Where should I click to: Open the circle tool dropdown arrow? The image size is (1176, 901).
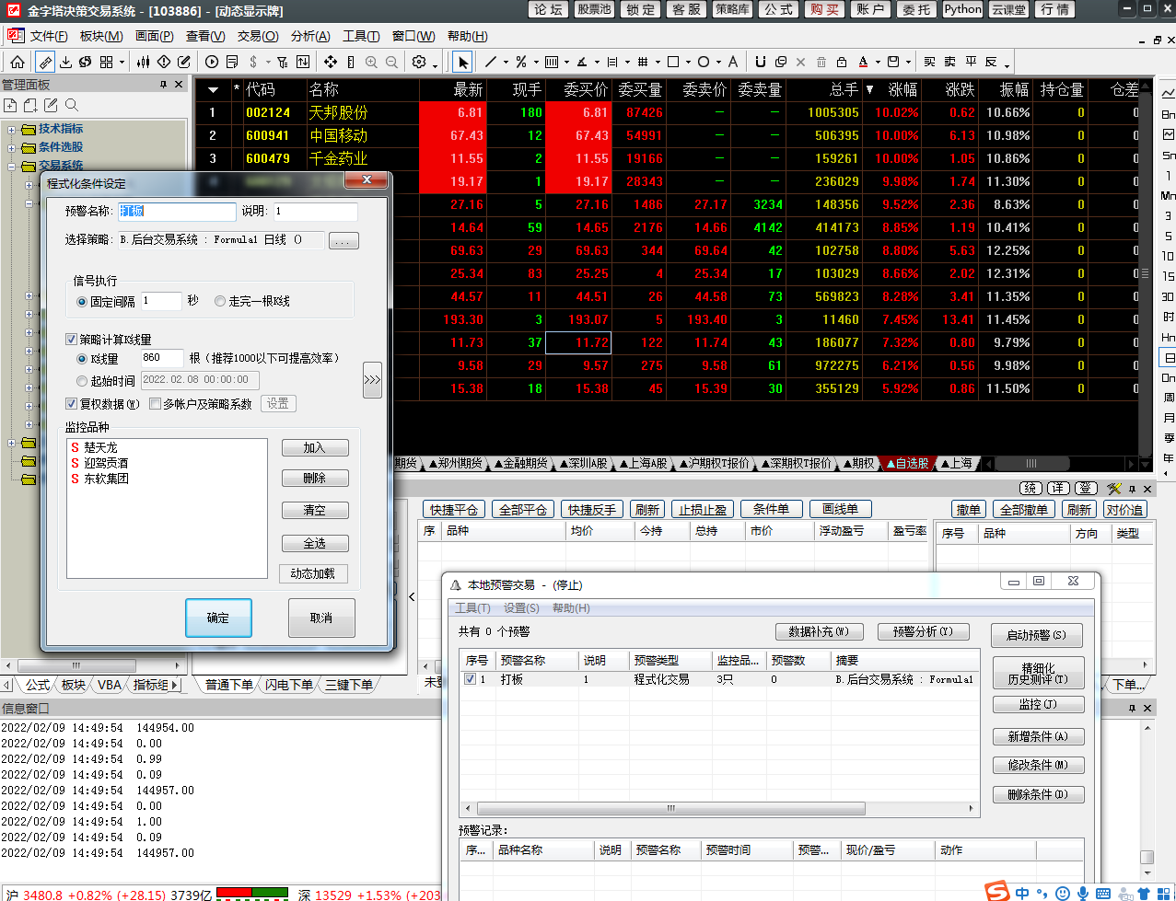point(717,63)
